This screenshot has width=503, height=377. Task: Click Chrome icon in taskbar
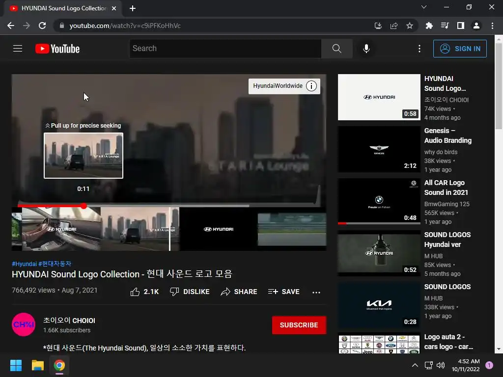59,365
